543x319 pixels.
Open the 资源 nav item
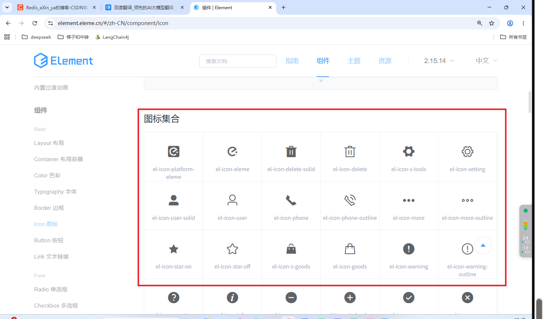(x=385, y=61)
